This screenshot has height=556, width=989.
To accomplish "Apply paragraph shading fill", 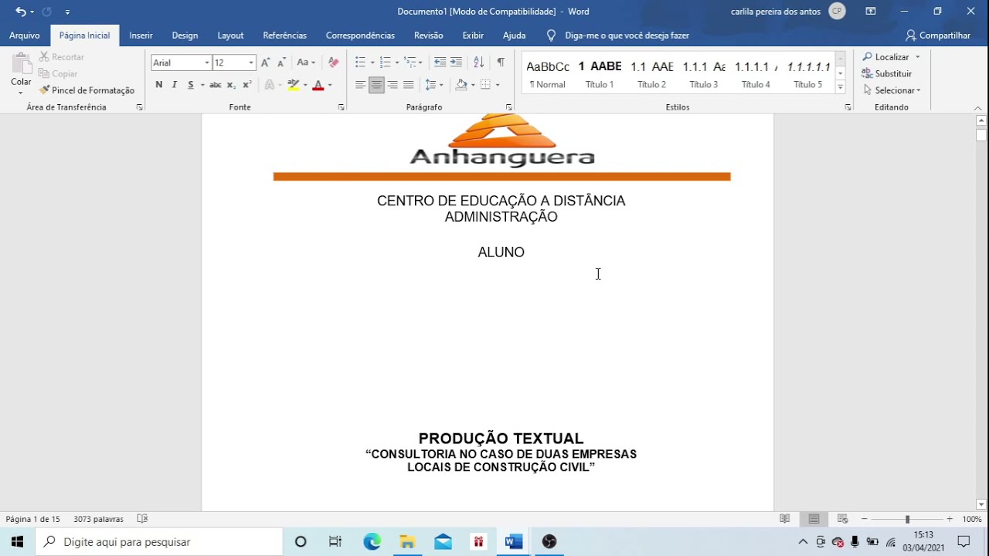I will 461,85.
